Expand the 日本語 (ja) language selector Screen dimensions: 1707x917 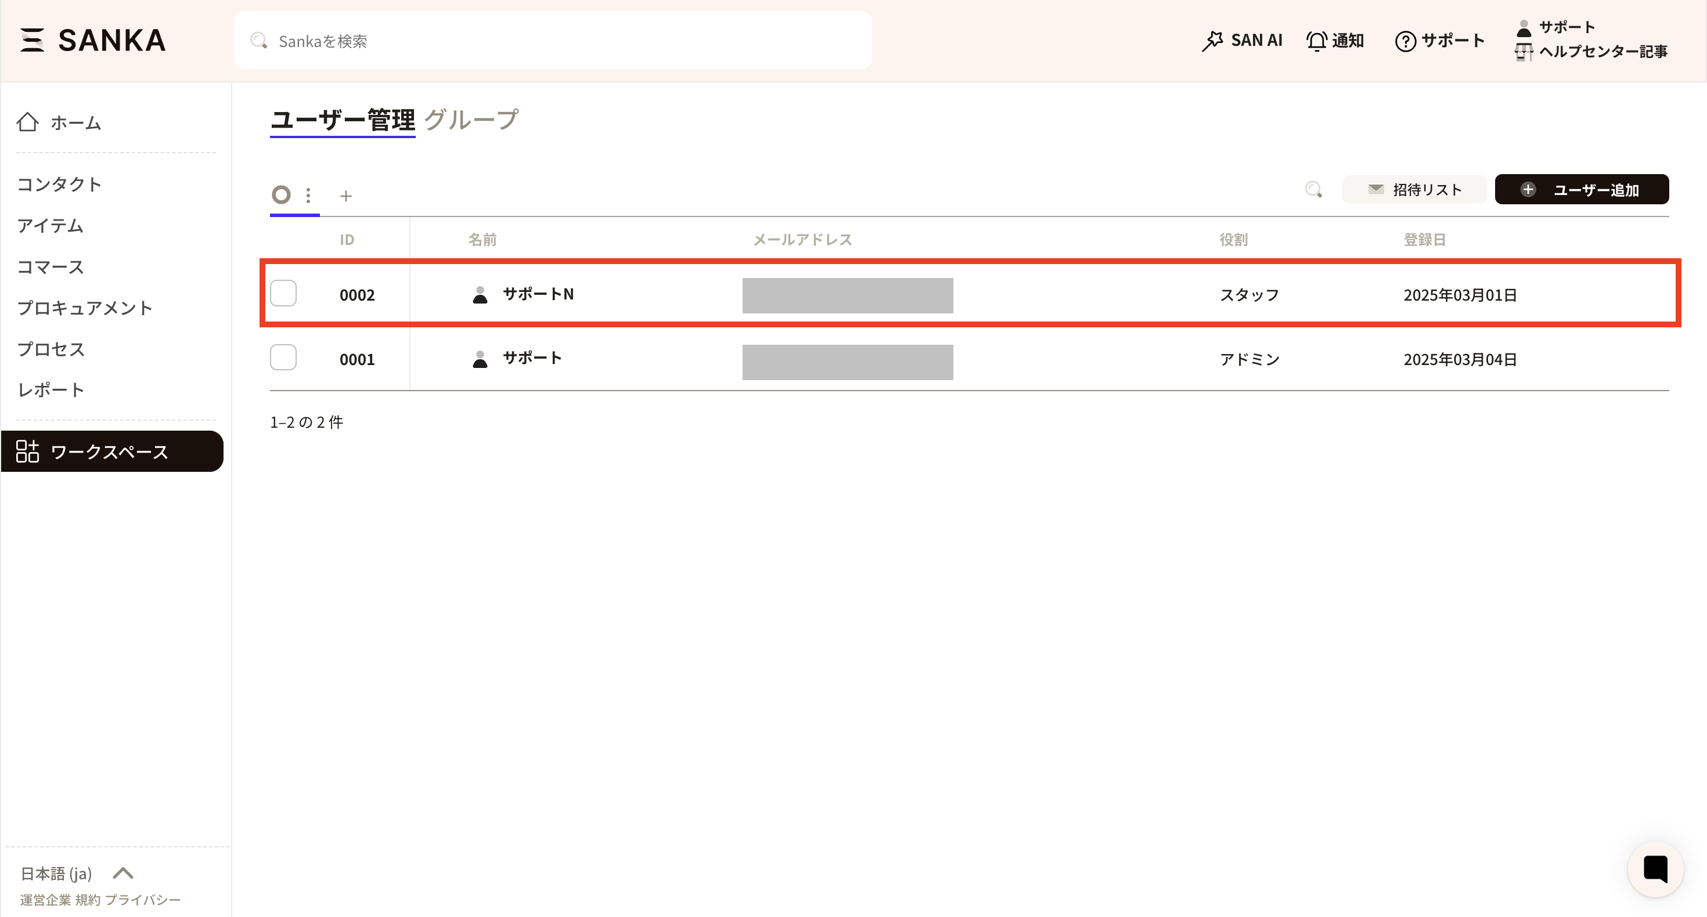77,873
